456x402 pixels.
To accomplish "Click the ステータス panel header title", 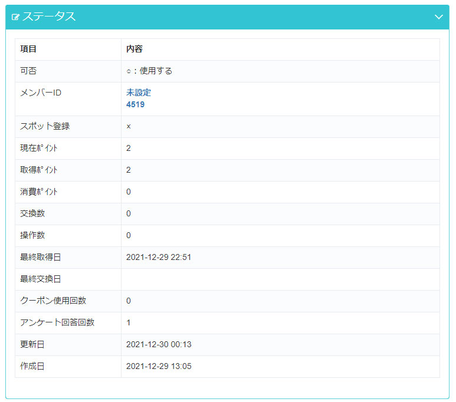I will pos(49,17).
